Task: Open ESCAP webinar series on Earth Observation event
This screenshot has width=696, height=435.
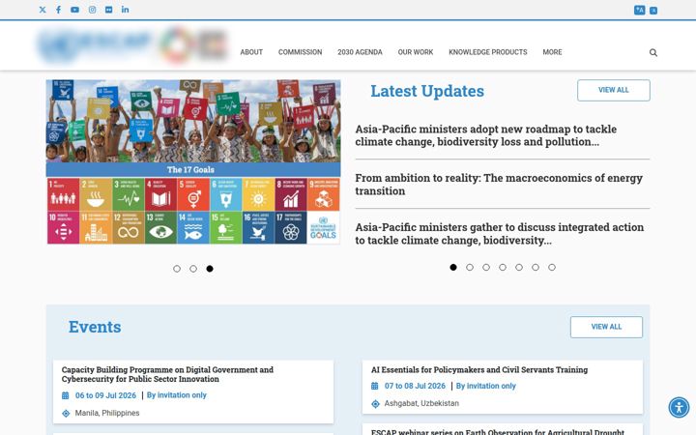Action: point(498,431)
